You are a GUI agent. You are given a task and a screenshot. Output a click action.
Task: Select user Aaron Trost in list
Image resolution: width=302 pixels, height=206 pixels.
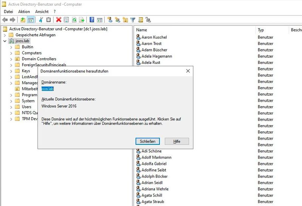tap(151, 43)
